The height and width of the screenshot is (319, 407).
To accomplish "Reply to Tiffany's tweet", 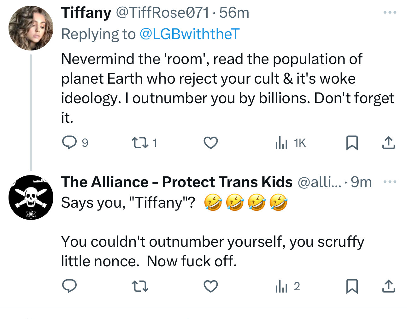I will [x=69, y=143].
